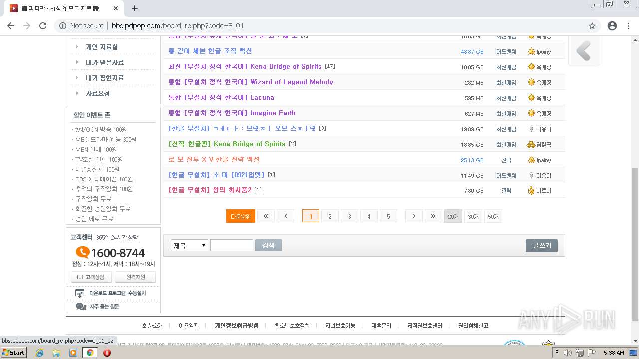Click the Chrome icon in the taskbar
This screenshot has width=639, height=359.
pos(90,353)
